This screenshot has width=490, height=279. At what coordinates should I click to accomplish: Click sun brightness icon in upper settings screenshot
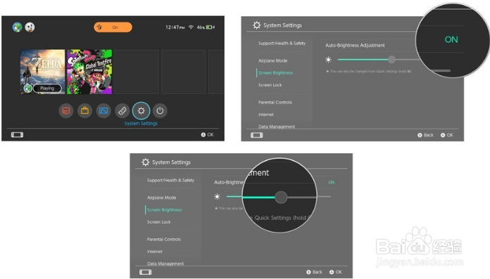tap(329, 59)
